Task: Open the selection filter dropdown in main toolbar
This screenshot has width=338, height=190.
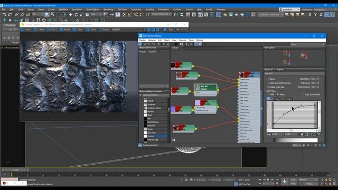Action: point(37,14)
